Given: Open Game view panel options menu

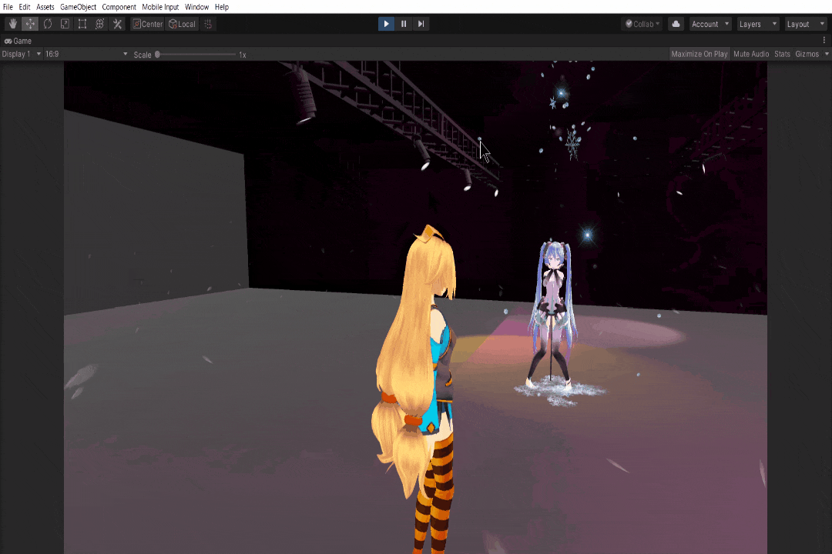Looking at the screenshot, I should 824,40.
